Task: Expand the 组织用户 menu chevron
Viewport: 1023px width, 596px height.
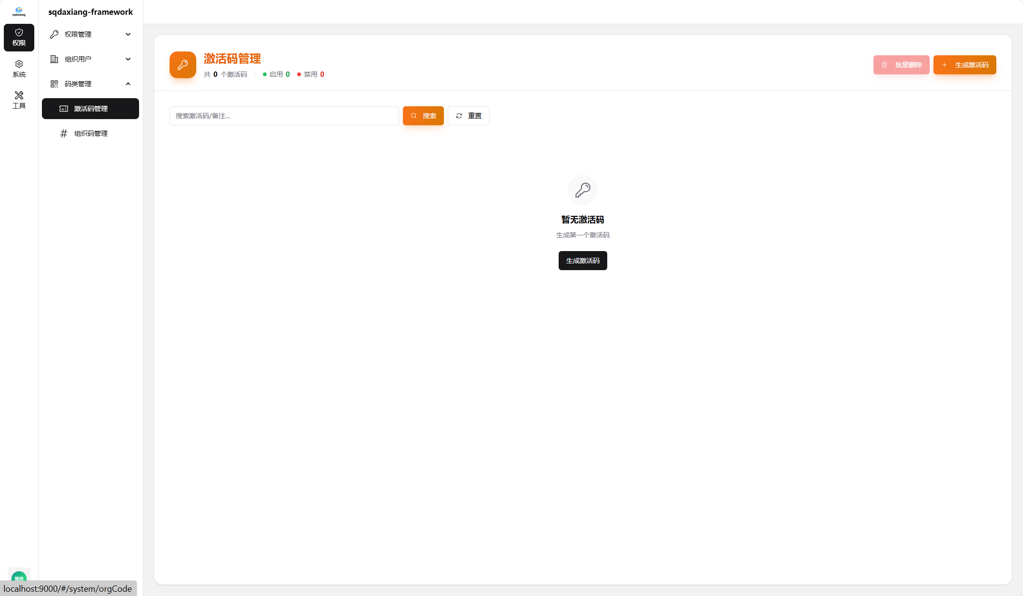Action: [128, 59]
